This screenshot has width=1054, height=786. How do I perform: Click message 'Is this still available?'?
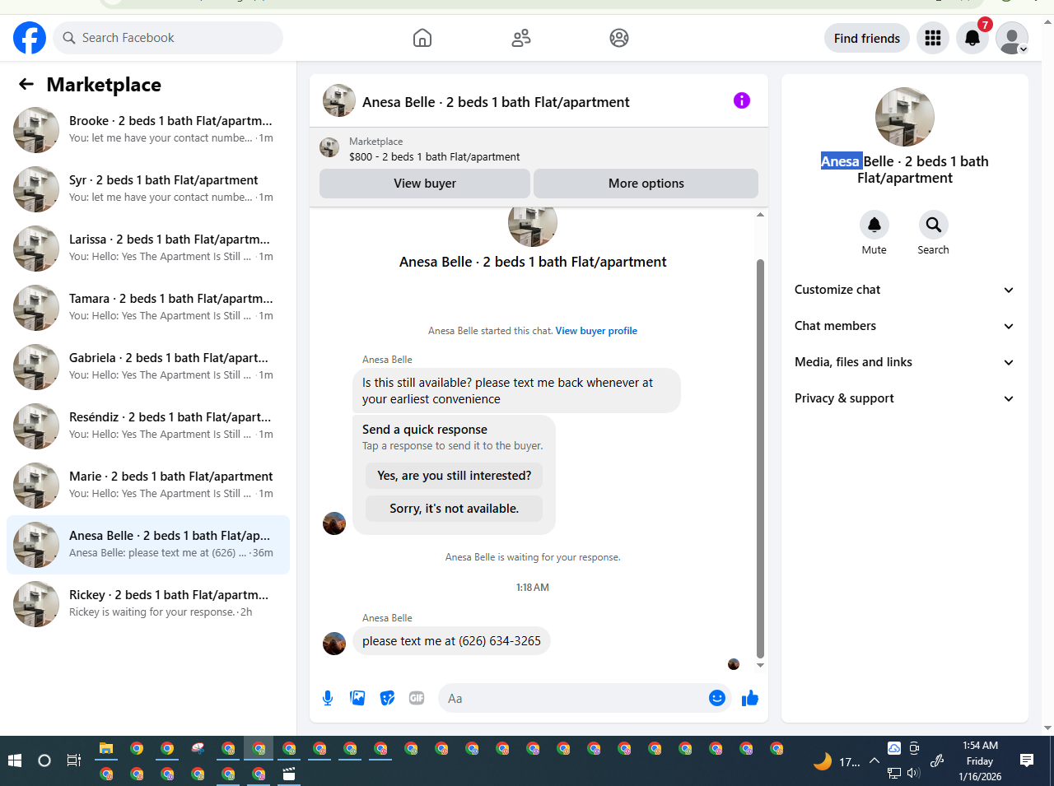516,391
